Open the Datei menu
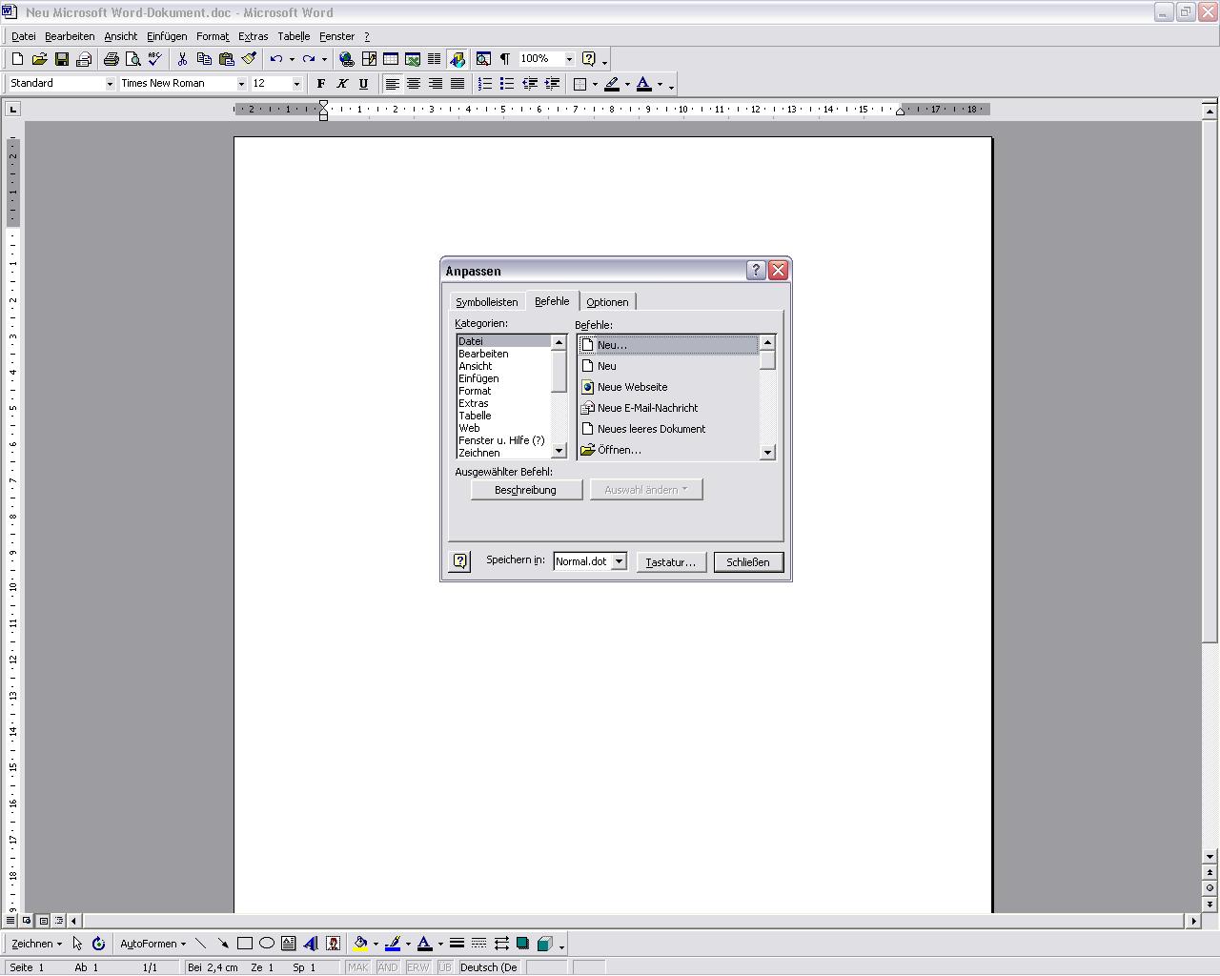 coord(24,36)
